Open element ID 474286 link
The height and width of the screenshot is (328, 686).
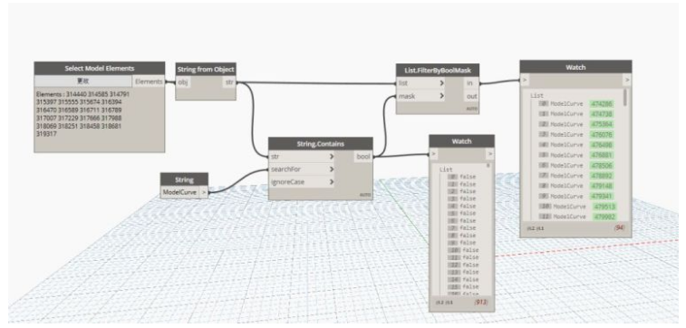[x=602, y=104]
